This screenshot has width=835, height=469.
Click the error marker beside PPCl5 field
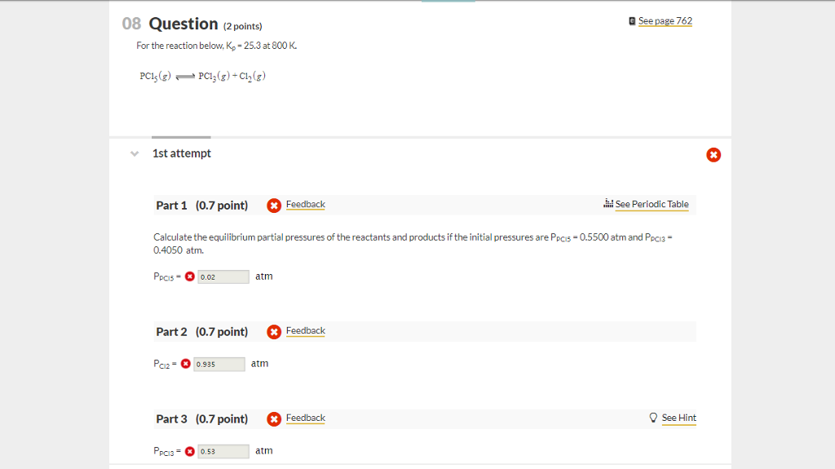(x=189, y=277)
